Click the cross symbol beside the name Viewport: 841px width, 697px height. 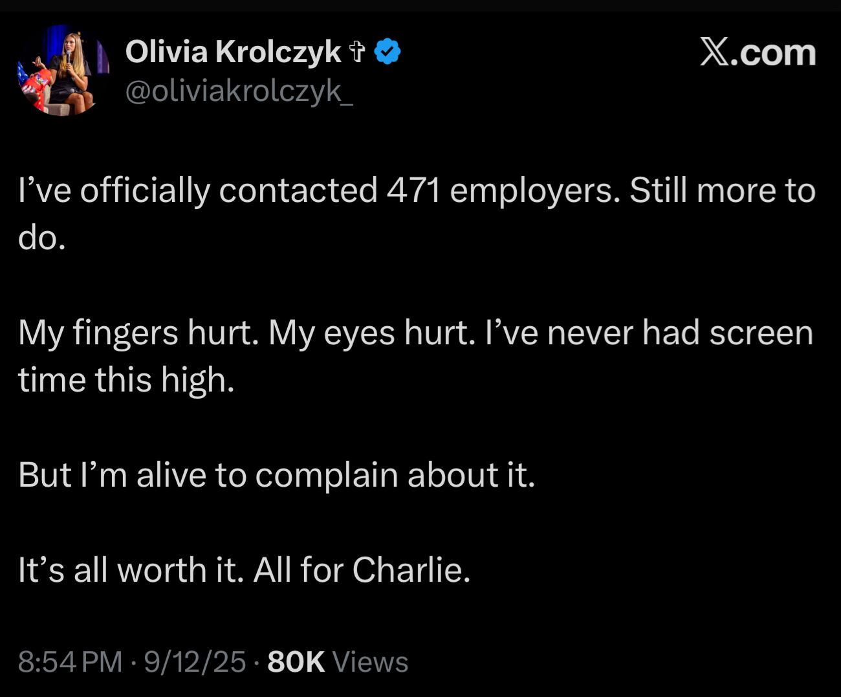[x=357, y=52]
